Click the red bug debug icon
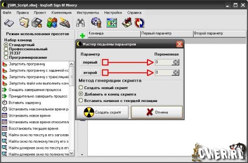Image resolution: width=248 pixels, height=163 pixels. point(127,23)
